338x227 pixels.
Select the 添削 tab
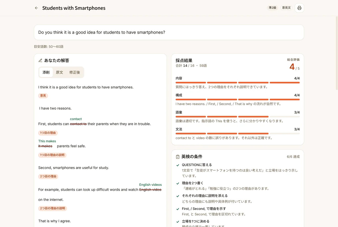(46, 72)
